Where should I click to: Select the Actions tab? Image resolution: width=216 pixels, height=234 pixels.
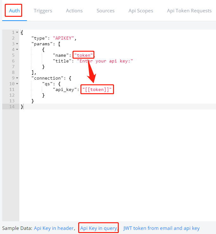click(74, 11)
